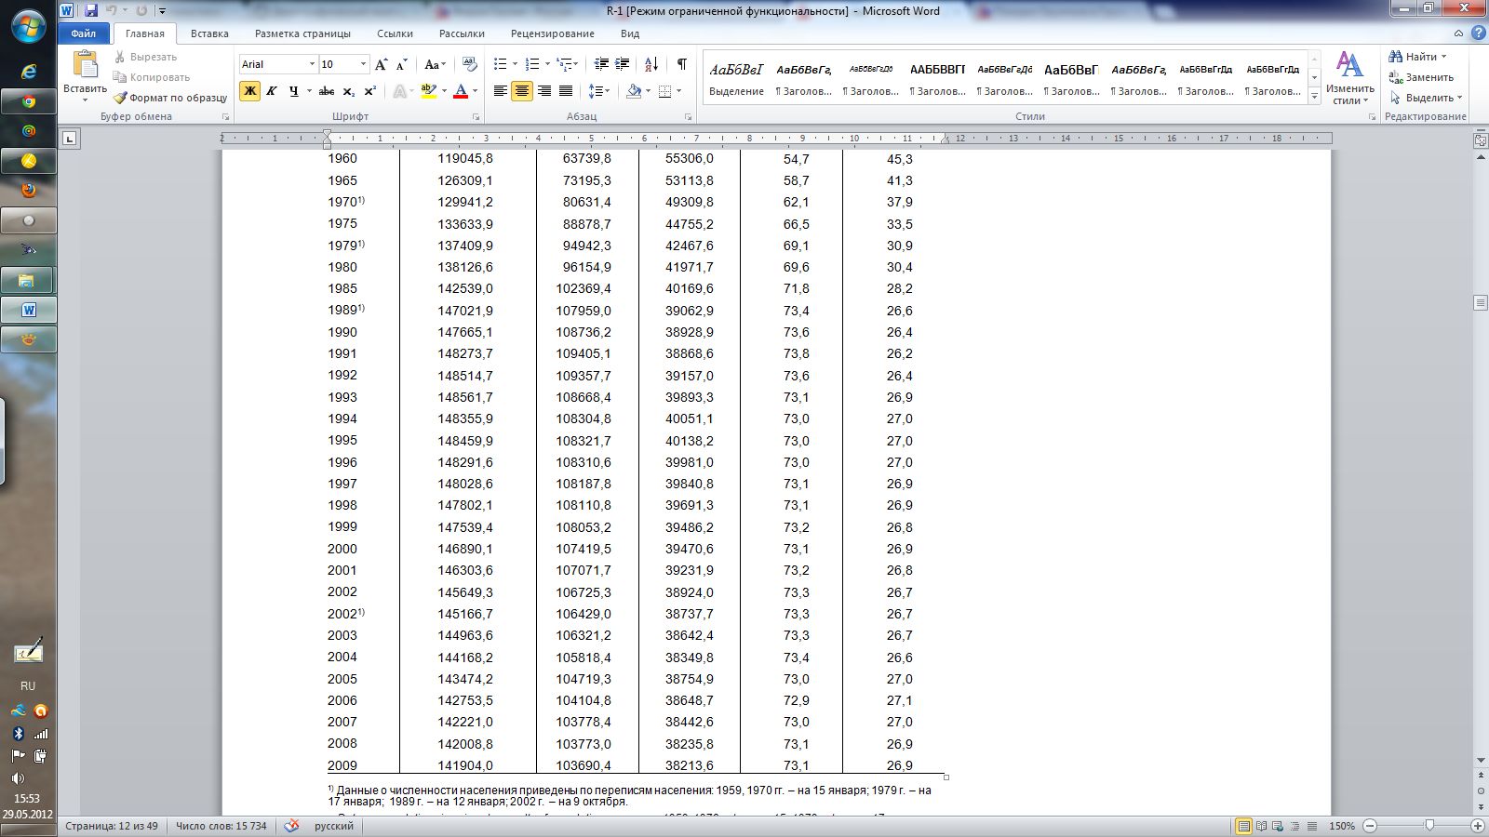The image size is (1489, 837).
Task: Open the Файл (File) tab
Action: [83, 33]
